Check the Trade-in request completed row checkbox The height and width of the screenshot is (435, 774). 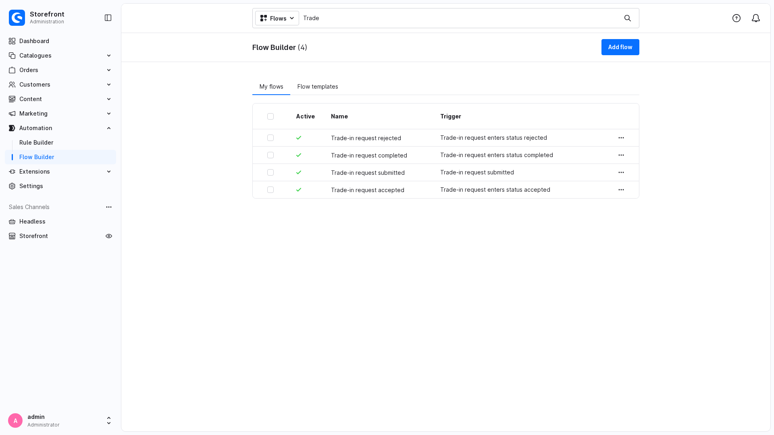pos(270,155)
